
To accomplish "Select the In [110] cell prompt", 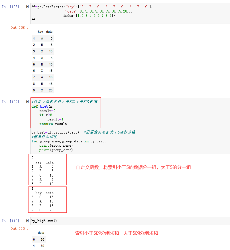I will click(x=11, y=221).
